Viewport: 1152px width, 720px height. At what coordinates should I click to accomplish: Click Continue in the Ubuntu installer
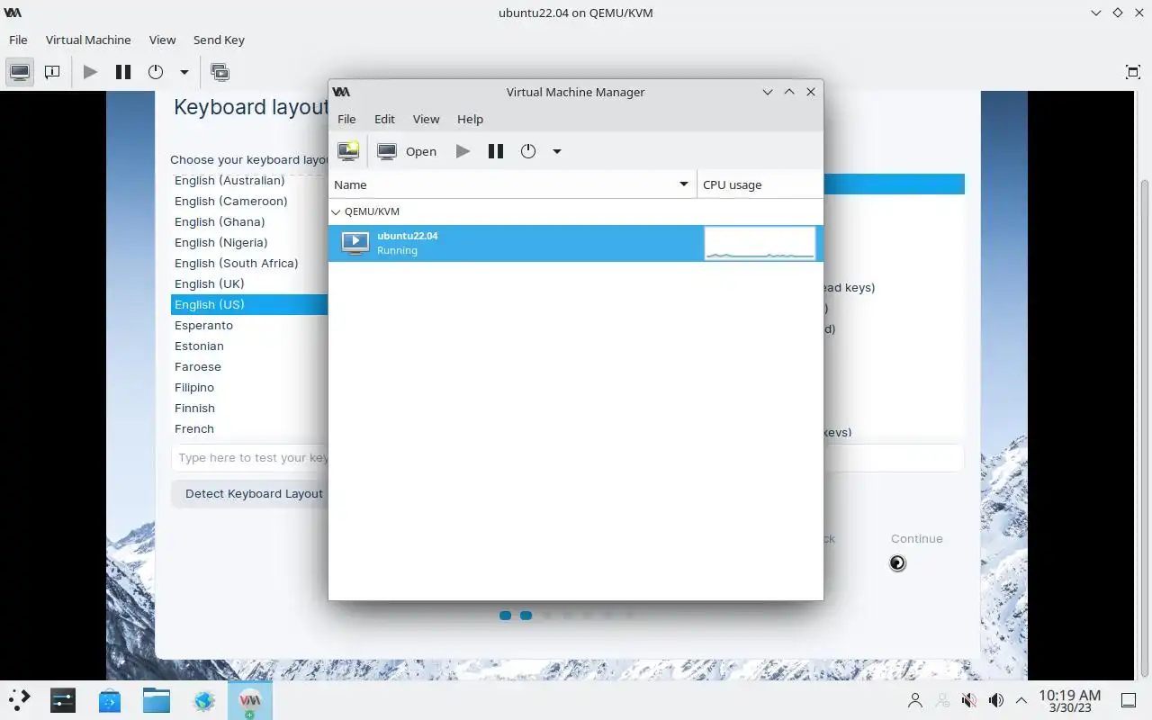tap(916, 538)
